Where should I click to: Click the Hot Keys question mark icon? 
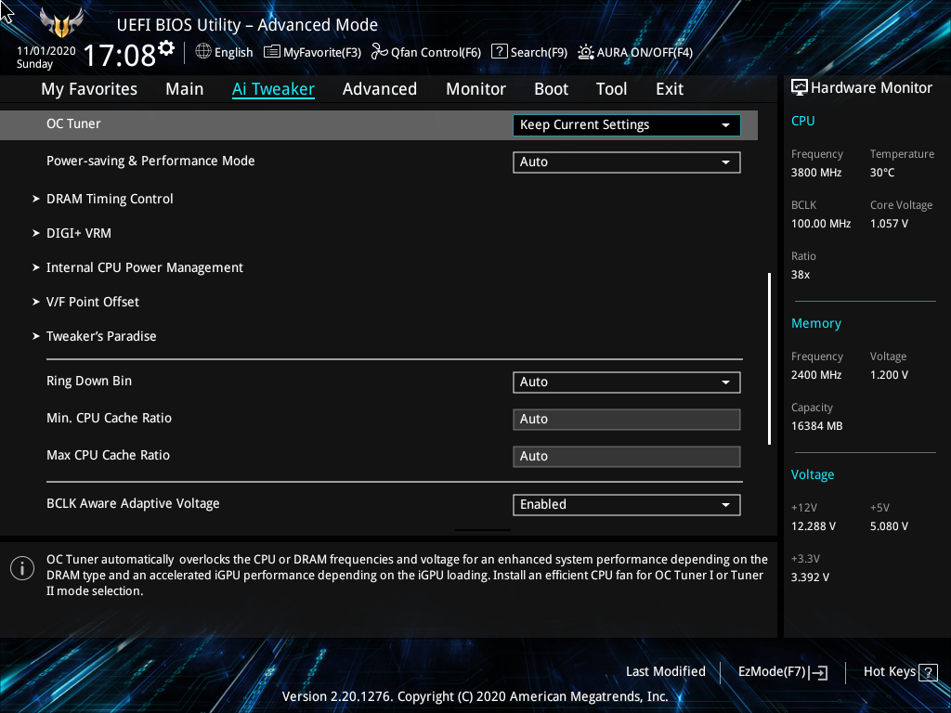click(x=928, y=672)
